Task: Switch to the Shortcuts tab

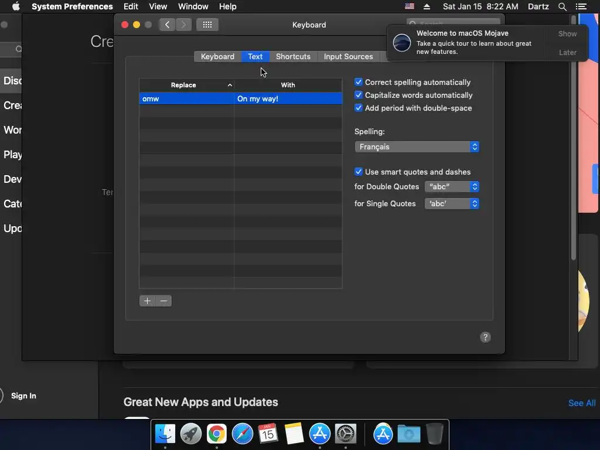Action: [293, 57]
